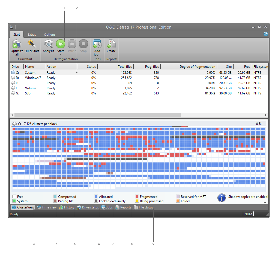Sort by the Total files column header

pyautogui.click(x=115, y=66)
